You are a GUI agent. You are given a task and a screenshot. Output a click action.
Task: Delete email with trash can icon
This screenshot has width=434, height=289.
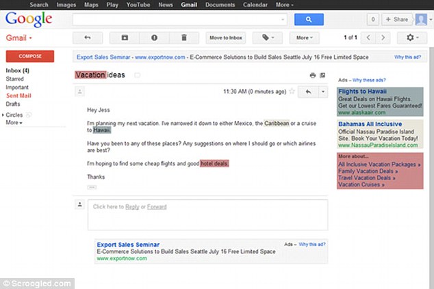[x=184, y=38]
